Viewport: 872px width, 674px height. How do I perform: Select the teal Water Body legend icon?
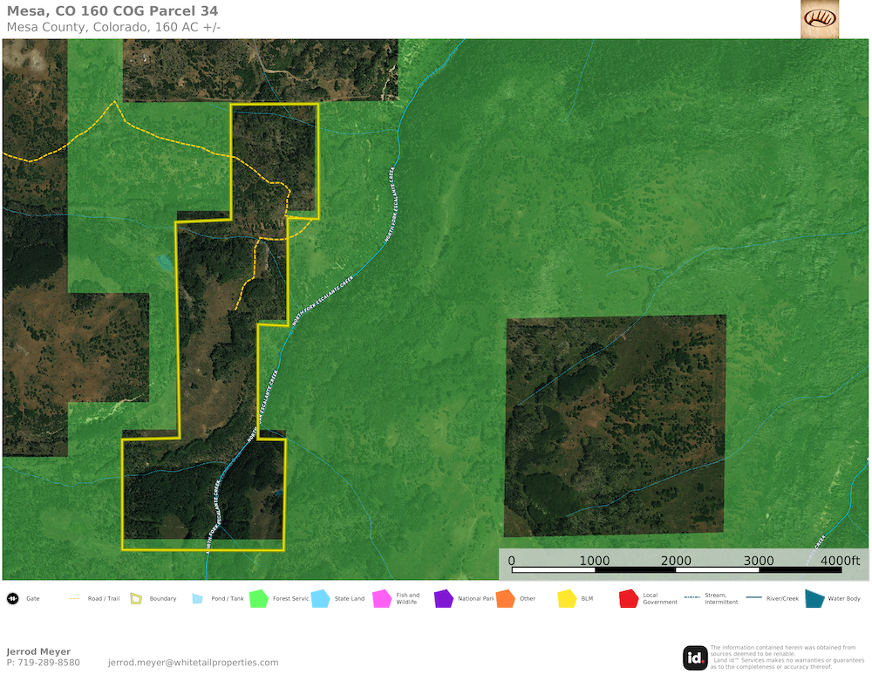814,598
